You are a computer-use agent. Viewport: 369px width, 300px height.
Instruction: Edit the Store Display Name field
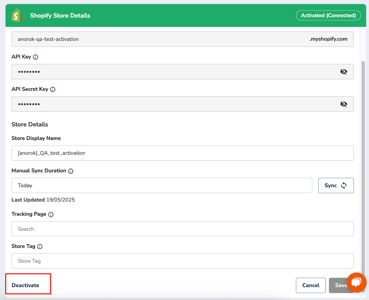click(x=183, y=153)
